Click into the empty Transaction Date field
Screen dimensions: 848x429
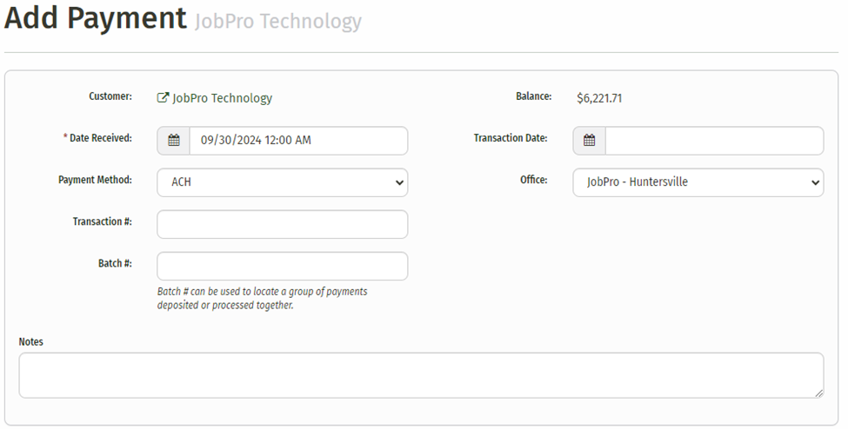(x=713, y=141)
